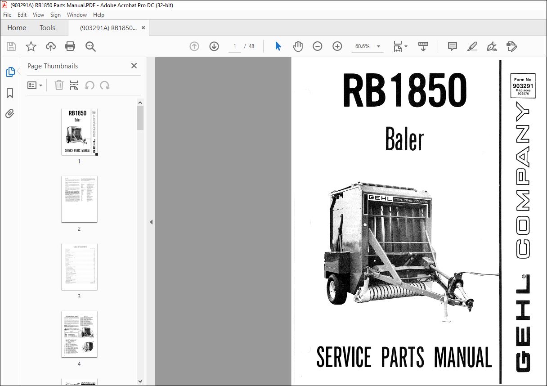Go to previous page with up arrow
The image size is (547, 386).
[x=194, y=46]
